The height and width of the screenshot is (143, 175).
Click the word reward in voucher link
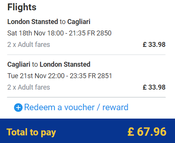[115, 108]
